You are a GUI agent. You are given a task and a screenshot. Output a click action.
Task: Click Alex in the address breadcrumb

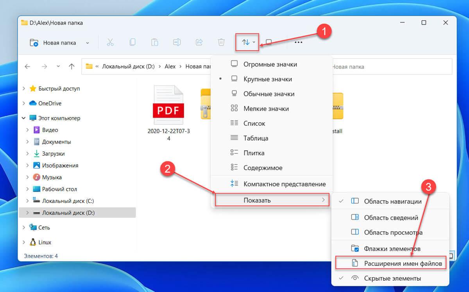point(170,67)
